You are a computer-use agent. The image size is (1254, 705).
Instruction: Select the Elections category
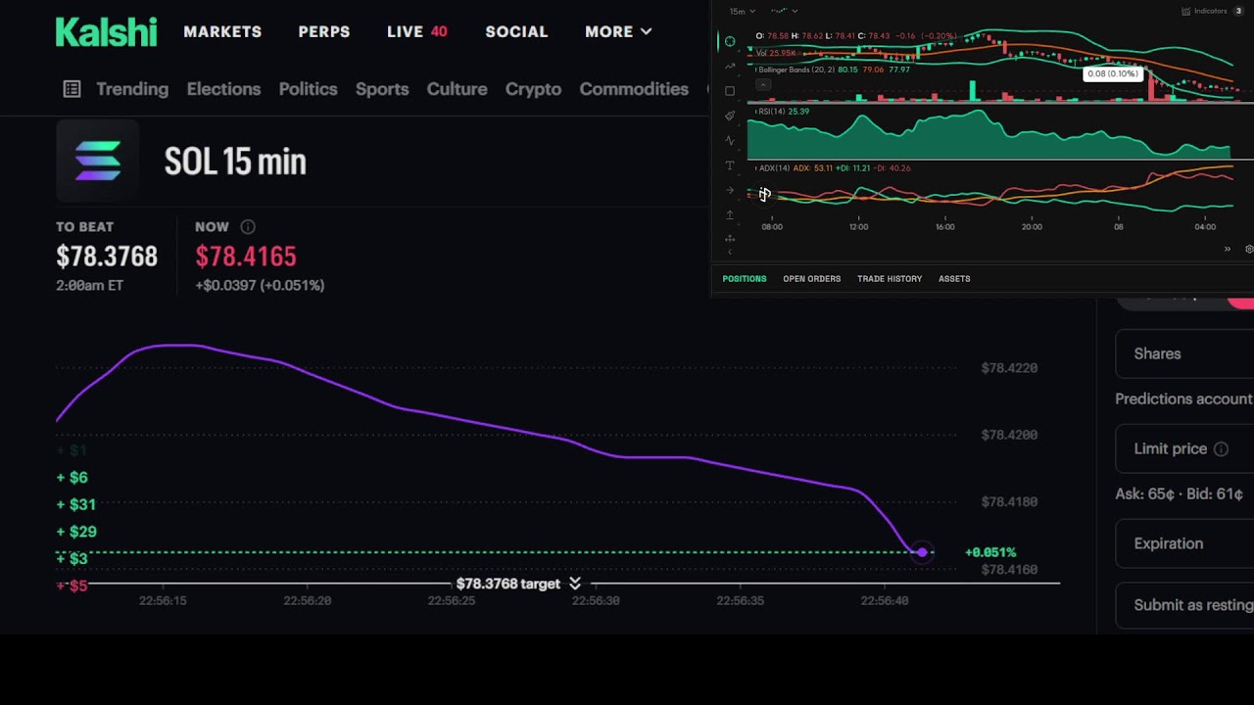coord(223,89)
